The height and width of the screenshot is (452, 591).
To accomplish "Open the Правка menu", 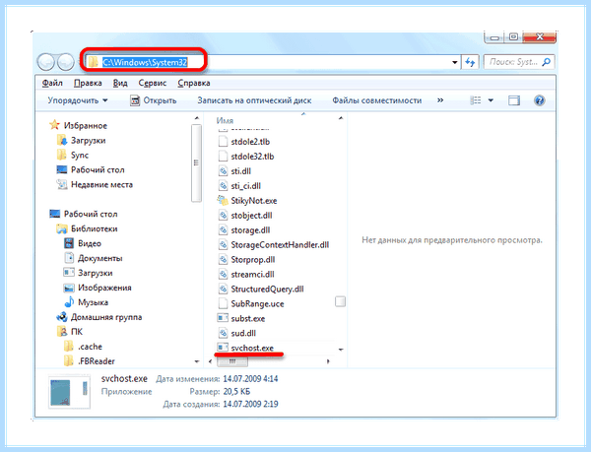I will 88,83.
